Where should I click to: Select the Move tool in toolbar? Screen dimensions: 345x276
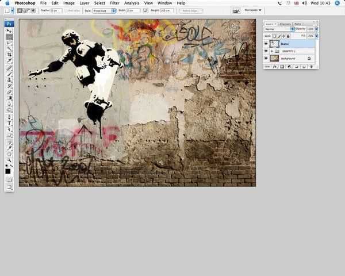click(x=10, y=30)
